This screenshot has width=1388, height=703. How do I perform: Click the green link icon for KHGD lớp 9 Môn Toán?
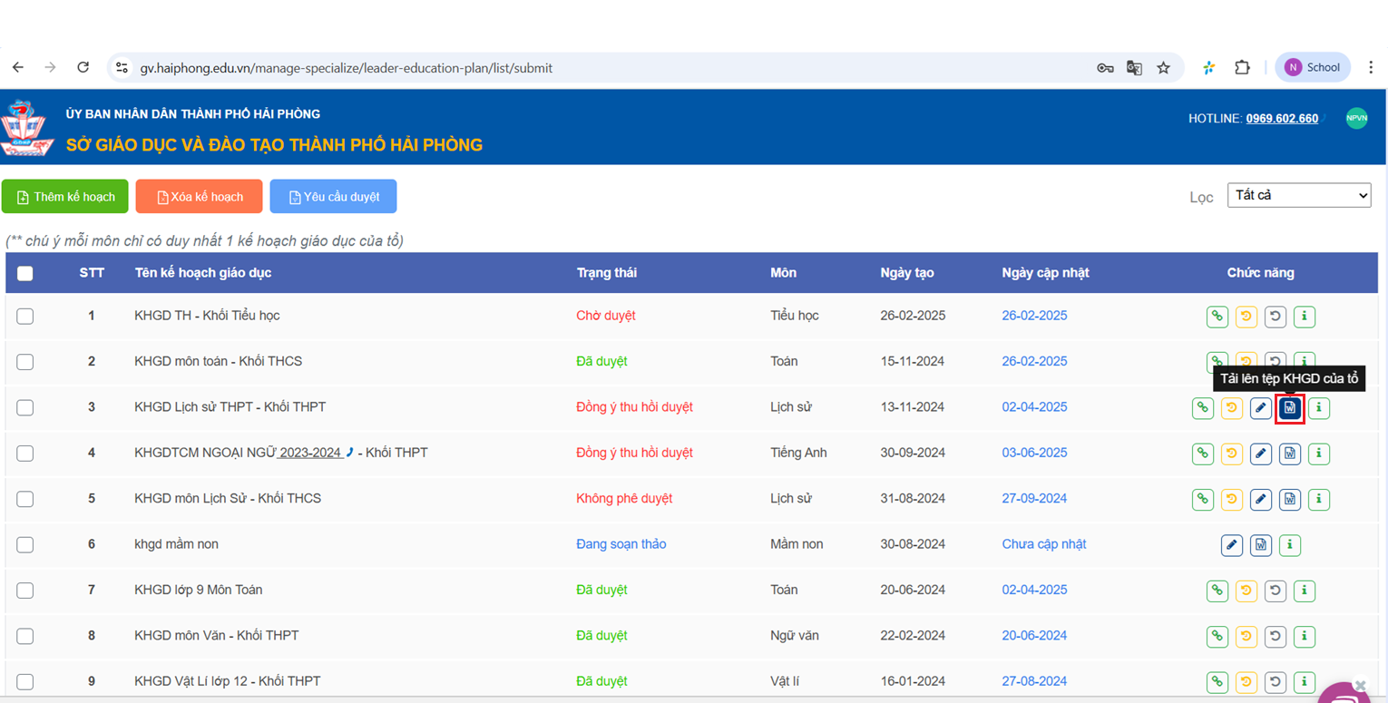(x=1217, y=591)
